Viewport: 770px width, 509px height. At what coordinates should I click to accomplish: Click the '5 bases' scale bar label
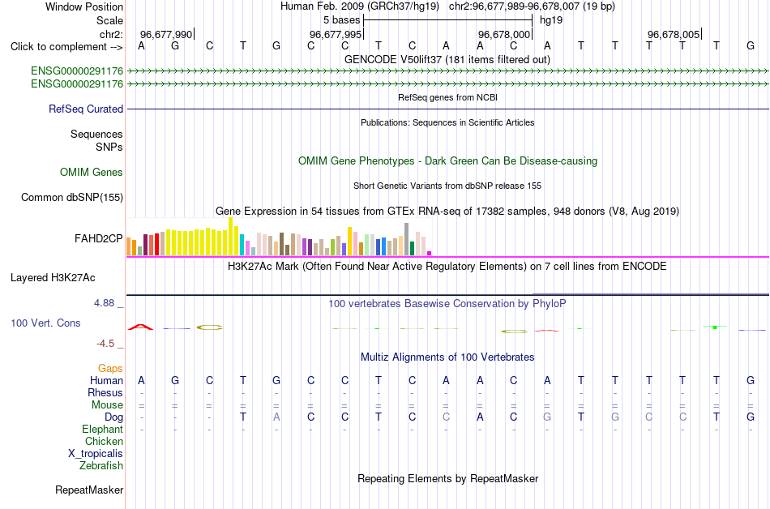tap(341, 20)
